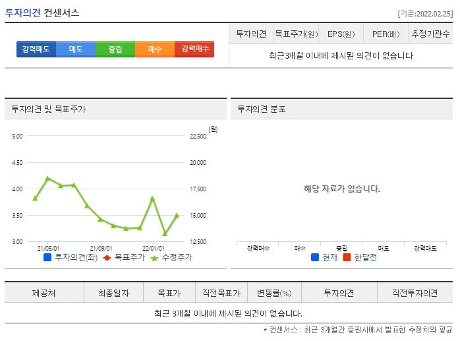Click the 최근 3개월 이내에 제시된 의견이 없습니다 row in bottom table
The image size is (460, 341).
click(229, 313)
